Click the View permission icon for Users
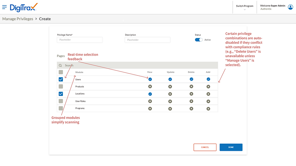Viewport: 296px width, 166px height. tap(150, 79)
